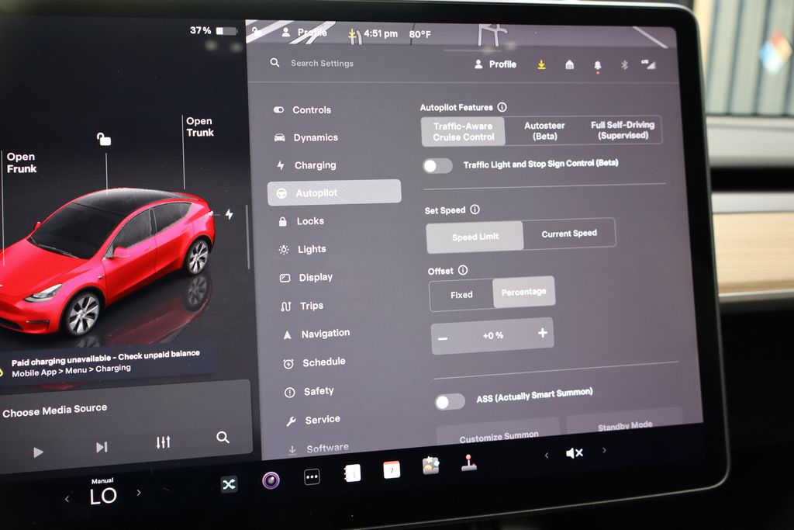Raise temperature with right chevron beside LO
This screenshot has height=530, width=794.
(139, 493)
